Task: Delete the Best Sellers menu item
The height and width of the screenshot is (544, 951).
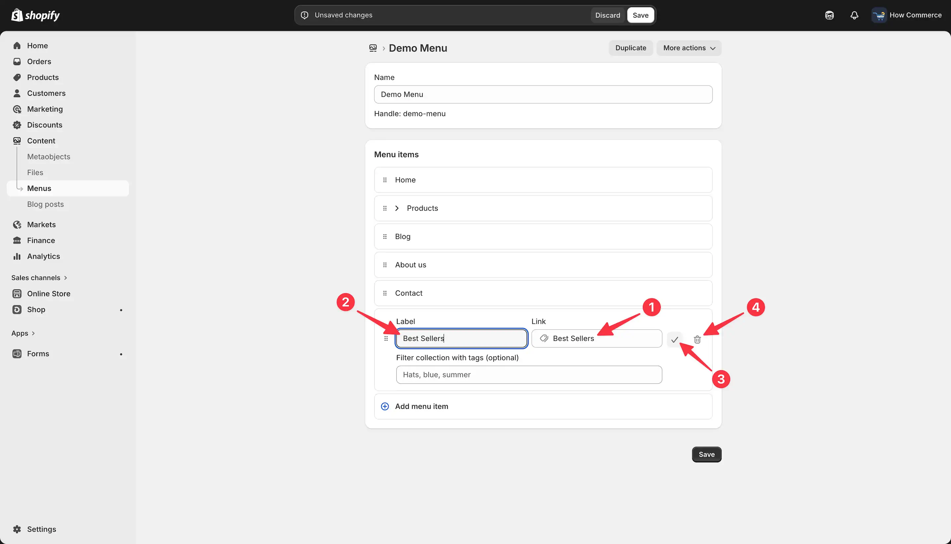Action: point(697,339)
